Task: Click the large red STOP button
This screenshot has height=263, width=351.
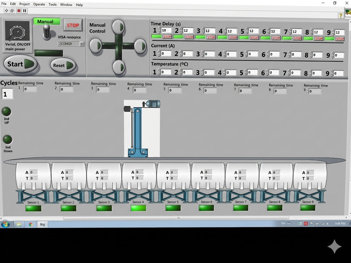Action: (x=73, y=26)
